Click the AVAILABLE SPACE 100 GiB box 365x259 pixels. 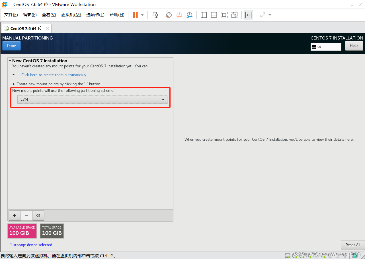[x=22, y=231]
